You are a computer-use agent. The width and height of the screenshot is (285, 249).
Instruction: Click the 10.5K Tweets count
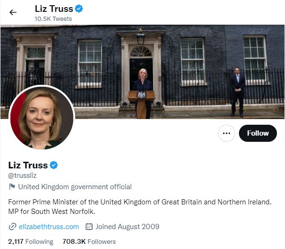pos(53,19)
